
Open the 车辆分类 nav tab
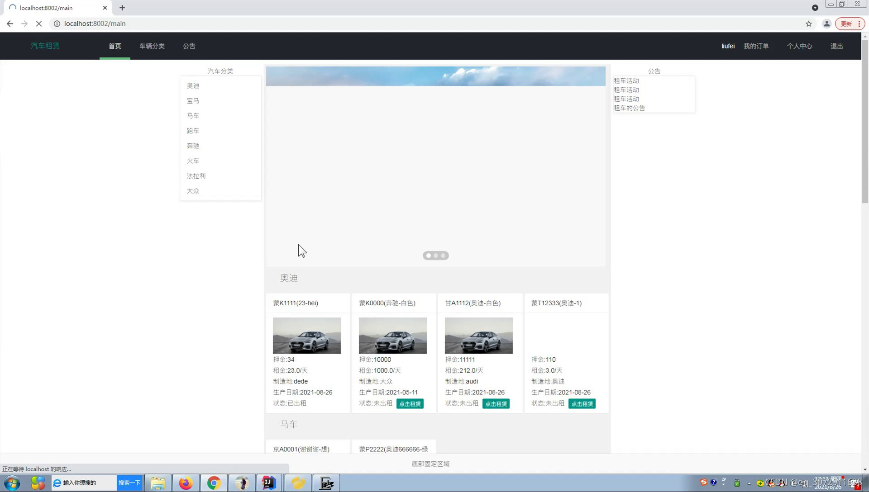tap(152, 46)
